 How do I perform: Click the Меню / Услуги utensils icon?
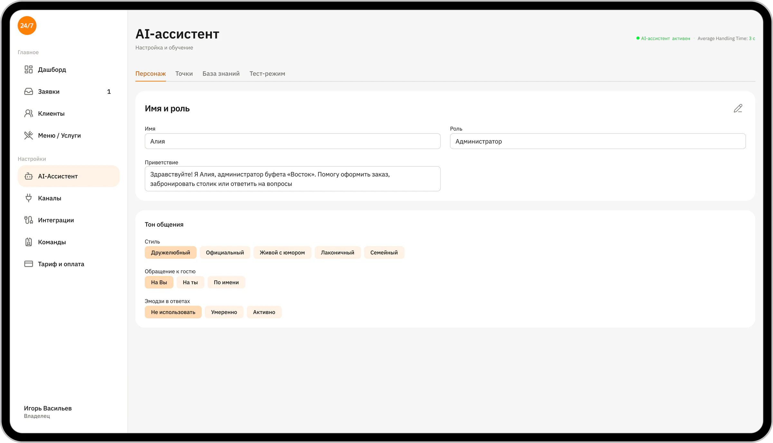(x=29, y=135)
